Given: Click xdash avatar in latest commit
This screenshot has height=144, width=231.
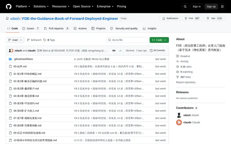Looking at the screenshot, I should (x=10, y=51).
